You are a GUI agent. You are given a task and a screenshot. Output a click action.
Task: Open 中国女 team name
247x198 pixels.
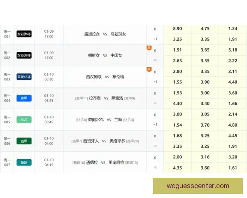[116, 55]
